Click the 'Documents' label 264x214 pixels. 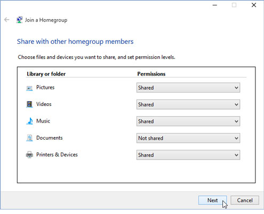tap(50, 138)
